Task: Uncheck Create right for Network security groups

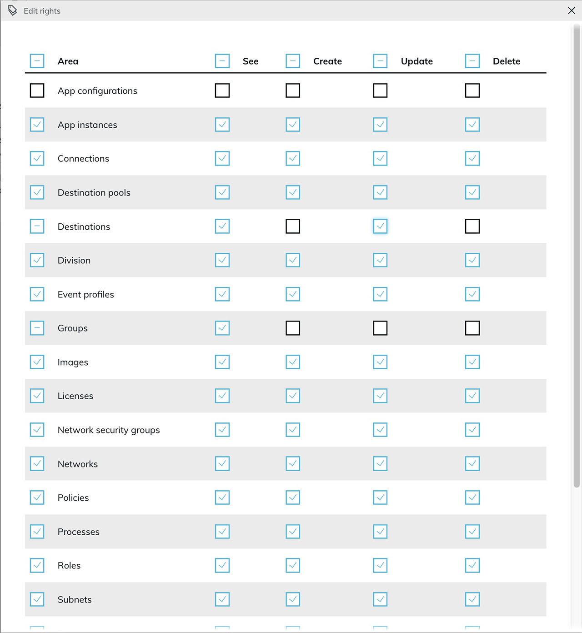Action: (x=293, y=430)
